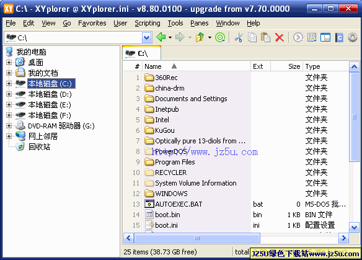Go up one folder level
The width and height of the screenshot is (362, 260).
pyautogui.click(x=200, y=37)
